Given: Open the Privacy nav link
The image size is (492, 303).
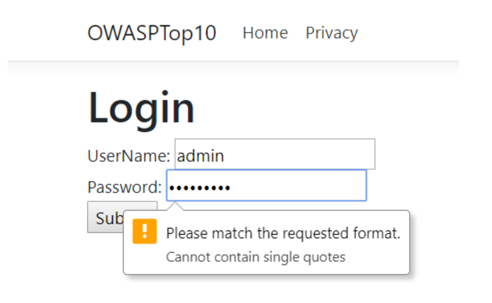Looking at the screenshot, I should (x=331, y=33).
